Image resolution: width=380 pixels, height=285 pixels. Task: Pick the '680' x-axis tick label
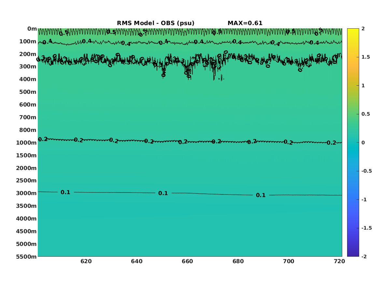(238, 262)
